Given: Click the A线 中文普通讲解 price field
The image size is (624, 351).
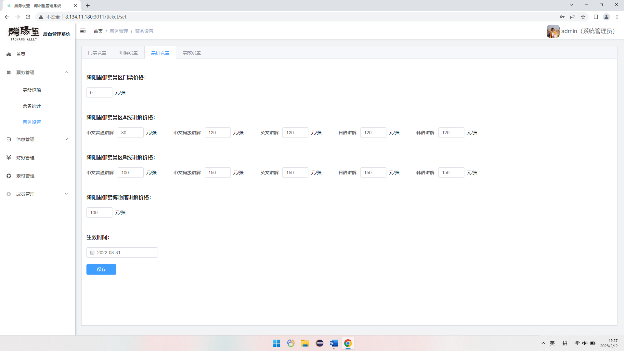Looking at the screenshot, I should click(x=130, y=133).
